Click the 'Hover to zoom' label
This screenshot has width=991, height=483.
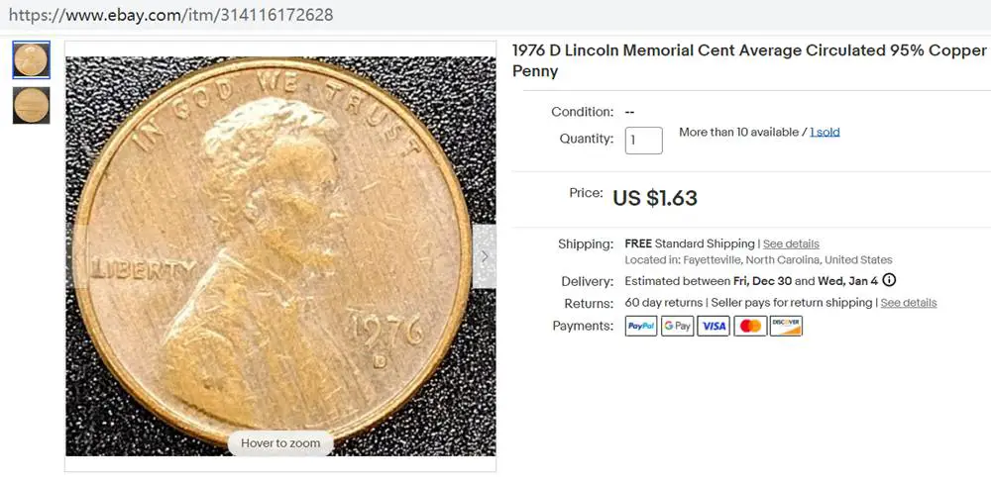point(280,443)
